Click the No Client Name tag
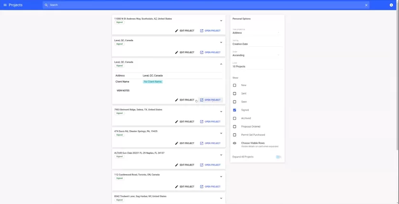The width and height of the screenshot is (399, 204). coord(153,82)
